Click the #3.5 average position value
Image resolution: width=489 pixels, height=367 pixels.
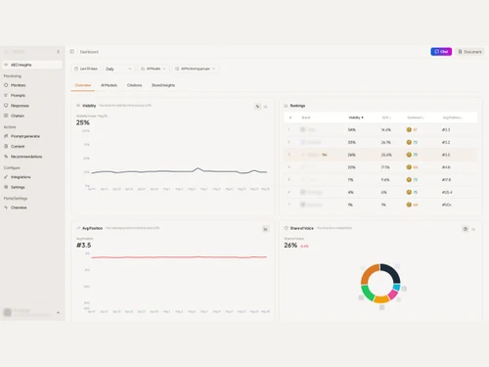pyautogui.click(x=84, y=245)
